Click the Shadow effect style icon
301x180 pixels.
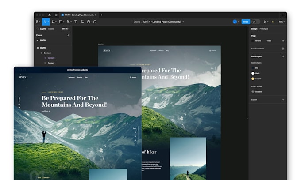coord(253,92)
